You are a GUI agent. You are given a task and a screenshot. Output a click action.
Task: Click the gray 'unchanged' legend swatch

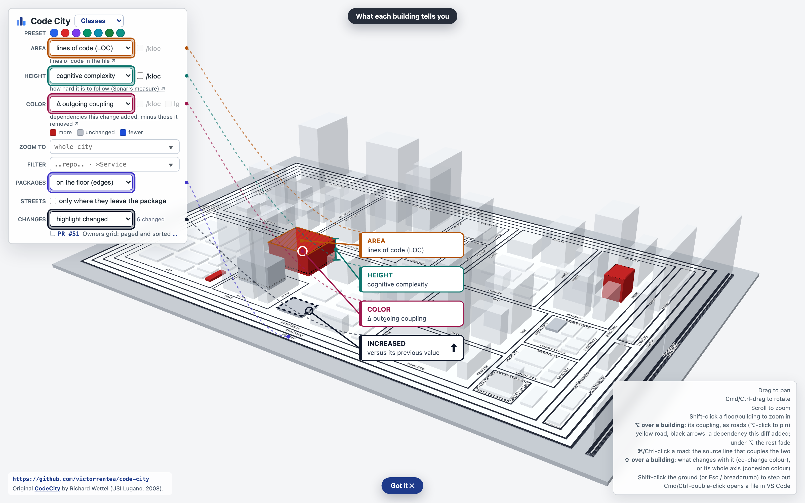(80, 132)
